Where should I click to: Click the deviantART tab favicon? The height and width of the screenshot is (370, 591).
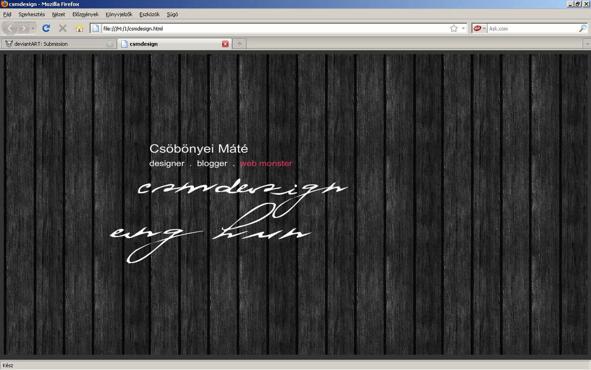point(9,44)
